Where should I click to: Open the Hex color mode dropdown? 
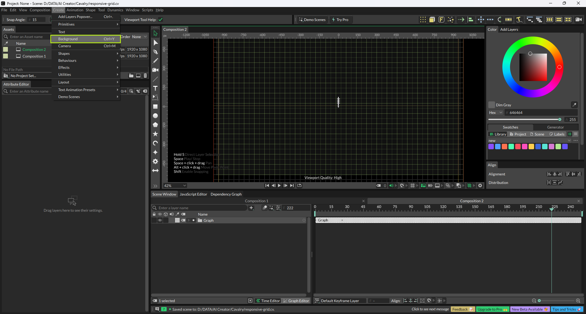click(x=495, y=113)
